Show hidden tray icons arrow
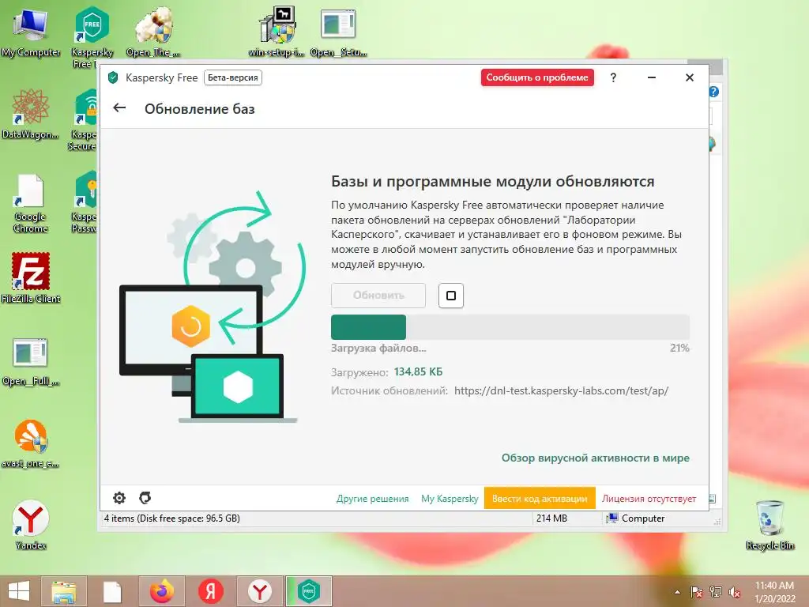The width and height of the screenshot is (809, 607). click(677, 592)
